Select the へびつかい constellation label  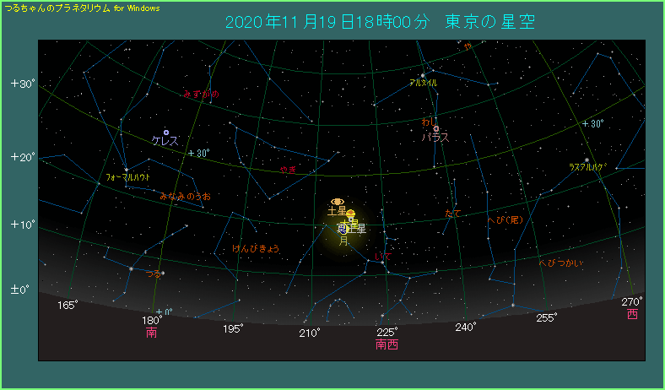pyautogui.click(x=560, y=263)
